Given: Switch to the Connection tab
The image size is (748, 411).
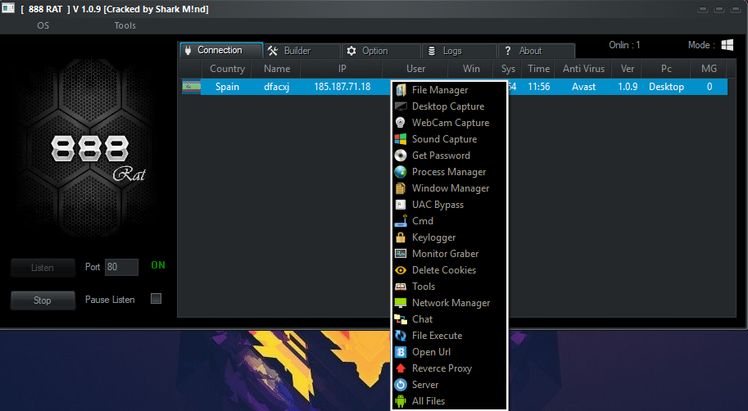Looking at the screenshot, I should pyautogui.click(x=221, y=50).
